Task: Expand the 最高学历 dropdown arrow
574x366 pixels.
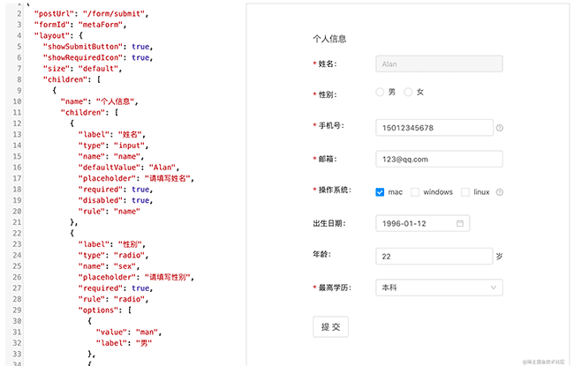Action: pyautogui.click(x=494, y=288)
